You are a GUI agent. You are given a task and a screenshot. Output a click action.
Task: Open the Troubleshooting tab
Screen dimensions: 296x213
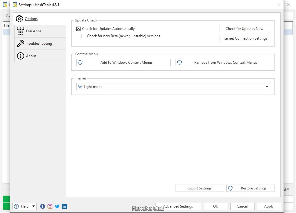40,44
